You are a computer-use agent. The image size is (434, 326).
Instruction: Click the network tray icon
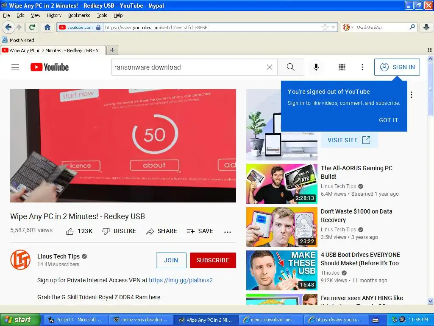click(x=395, y=320)
